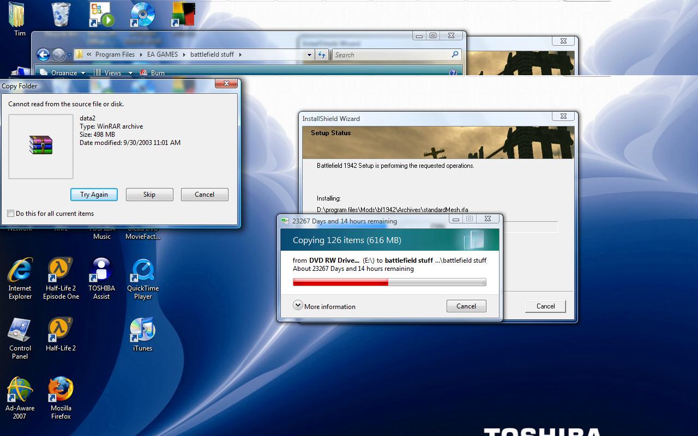The image size is (698, 436).
Task: Show hidden path via double chevron
Action: coord(89,55)
